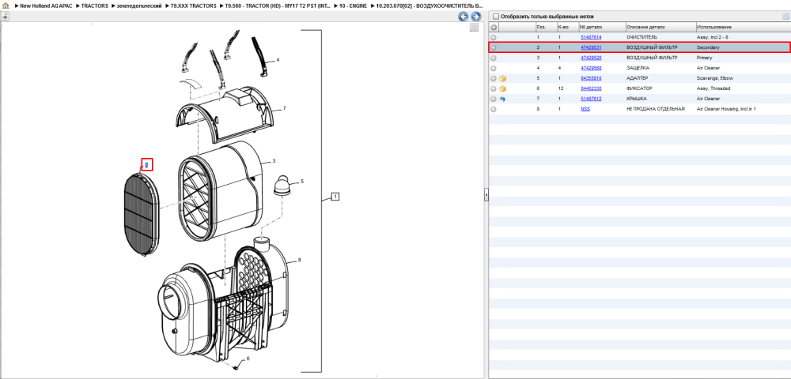Click the plus icon for the ЗАЩЕЛКА row
791x379 pixels.
tap(494, 68)
